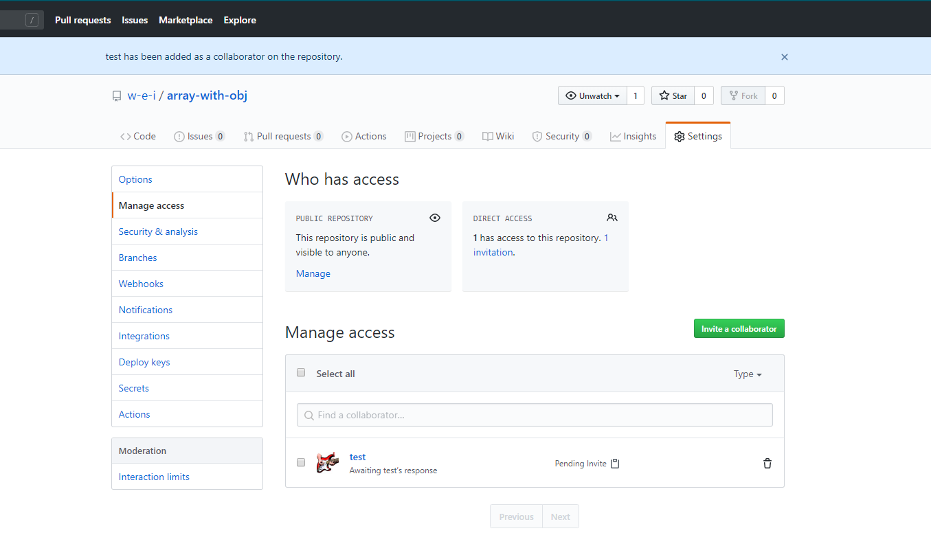931x544 pixels.
Task: Open the Security tab
Action: point(562,136)
